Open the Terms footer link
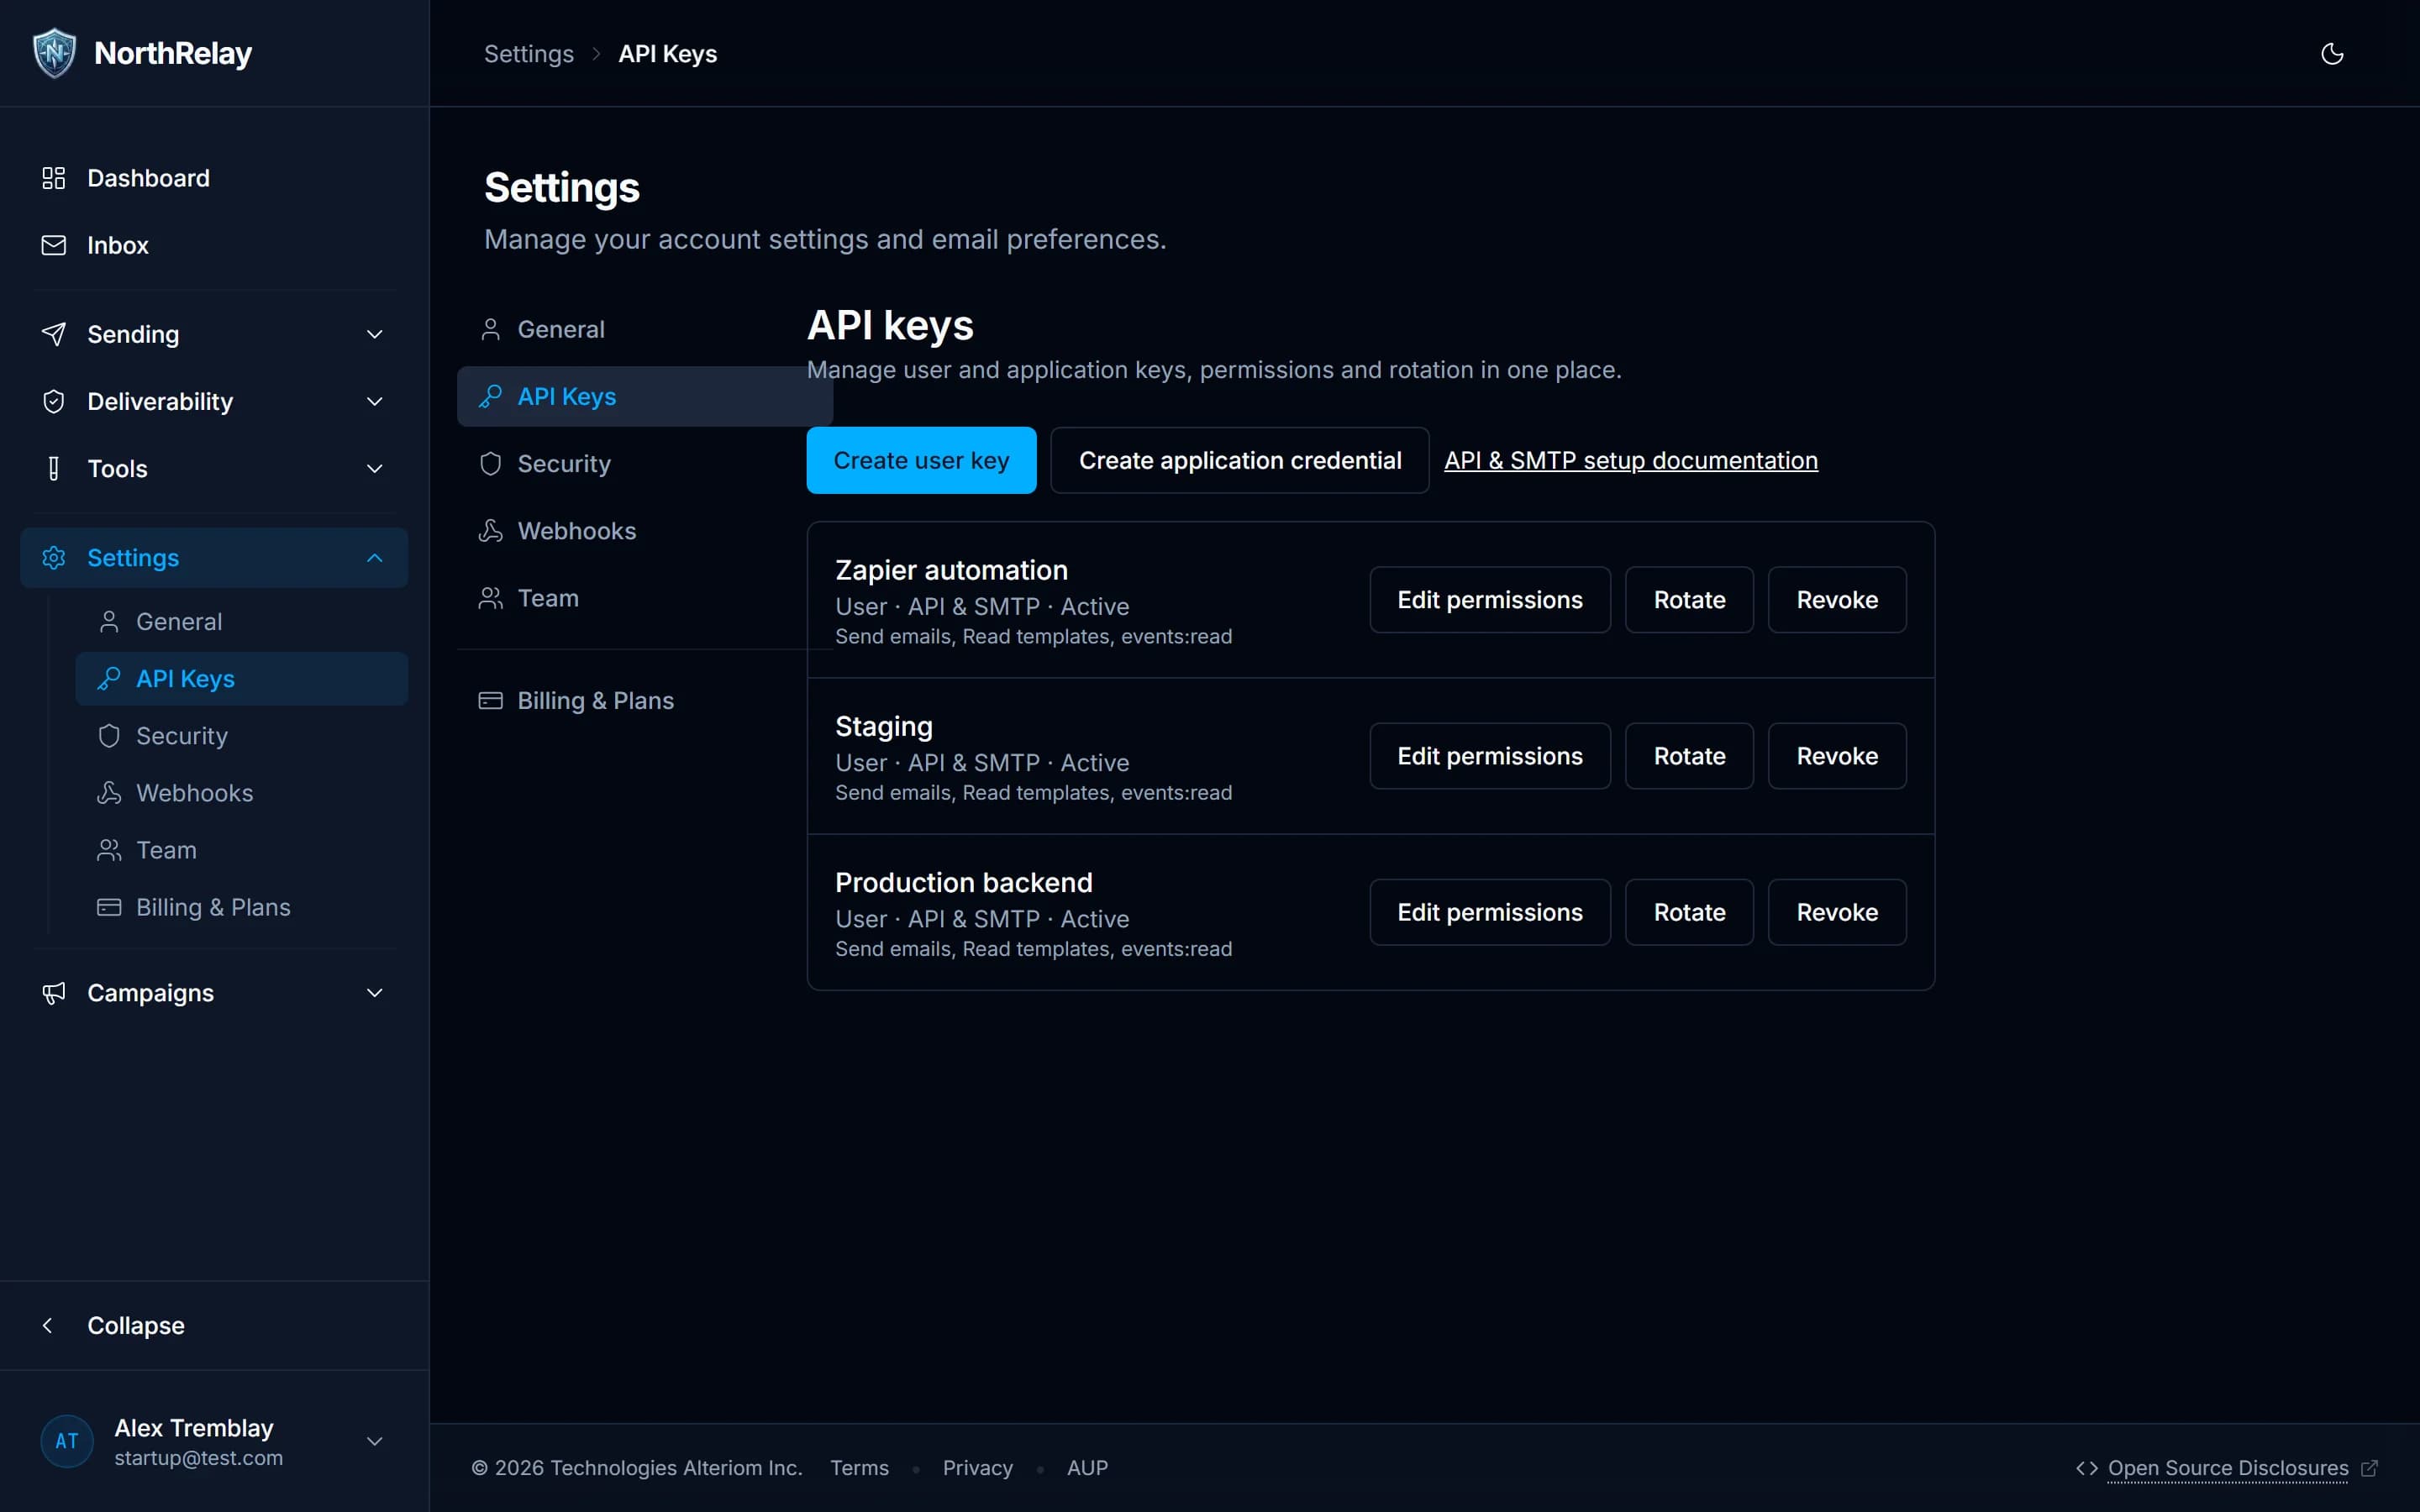The image size is (2420, 1512). click(859, 1468)
